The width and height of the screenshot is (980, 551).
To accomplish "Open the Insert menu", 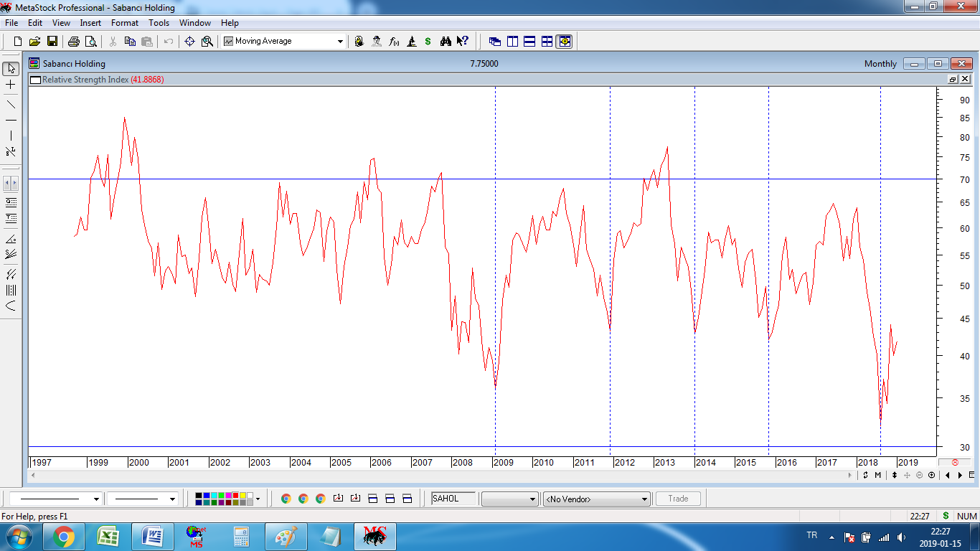I will pos(90,23).
